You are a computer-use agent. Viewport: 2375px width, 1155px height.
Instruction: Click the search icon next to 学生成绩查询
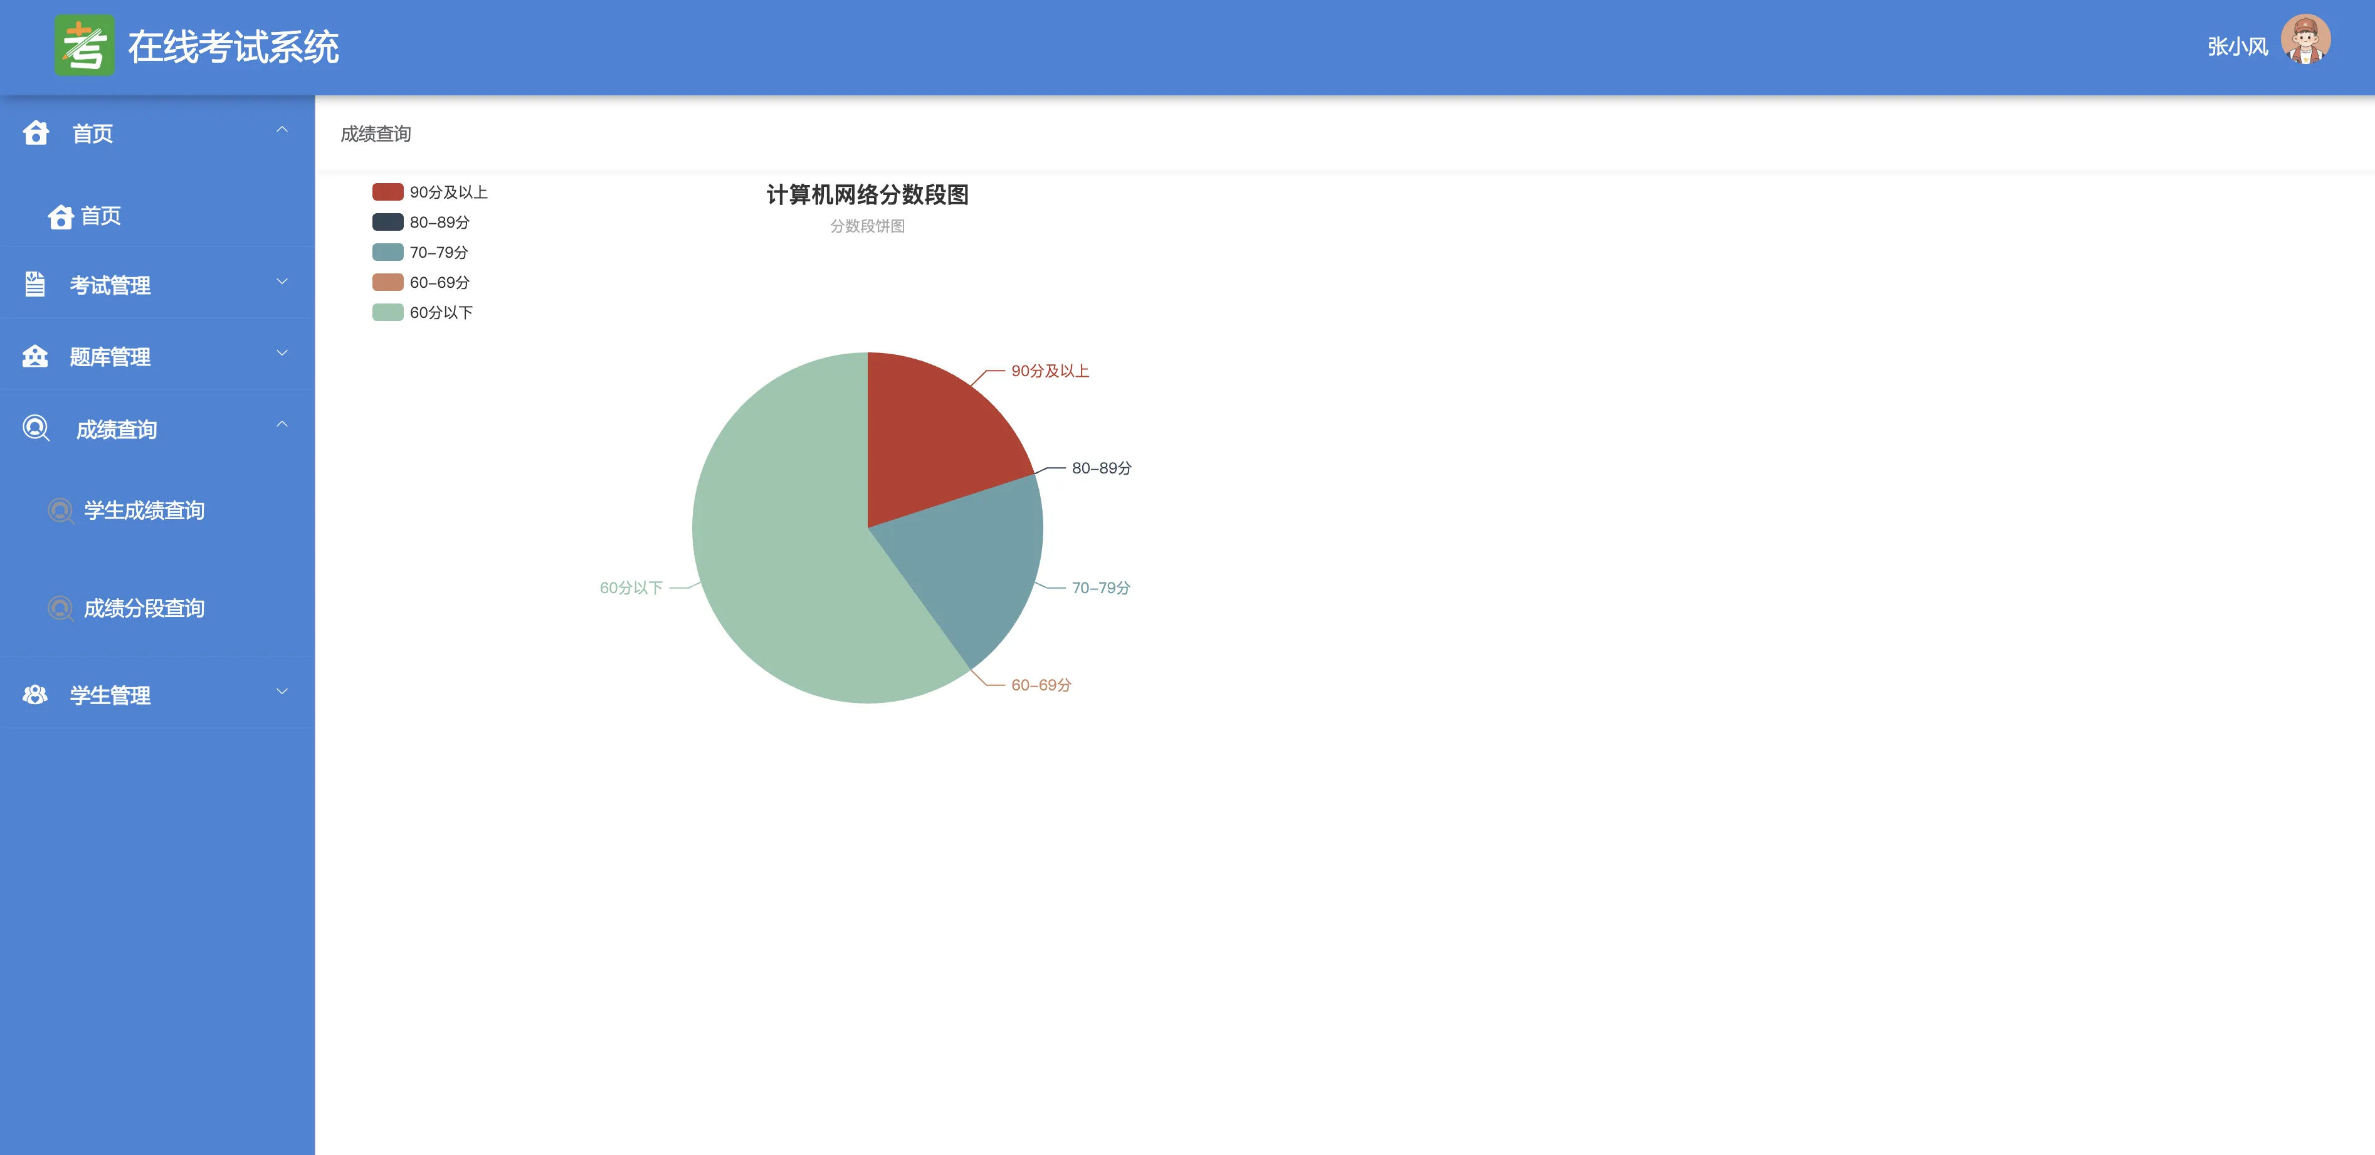coord(61,510)
